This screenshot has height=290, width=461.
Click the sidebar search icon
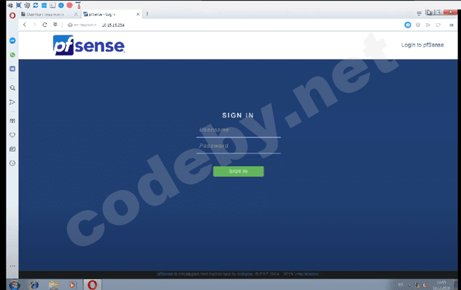(x=12, y=88)
